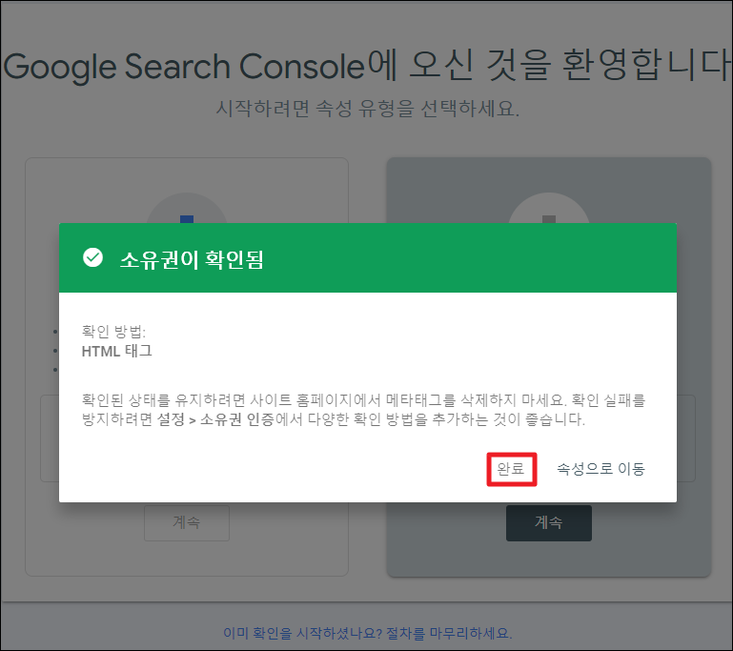Viewport: 733px width, 651px height.
Task: Open the 이미 확인을 시작하셨나요? 절차를 마무리하세요 link
Action: [x=367, y=633]
